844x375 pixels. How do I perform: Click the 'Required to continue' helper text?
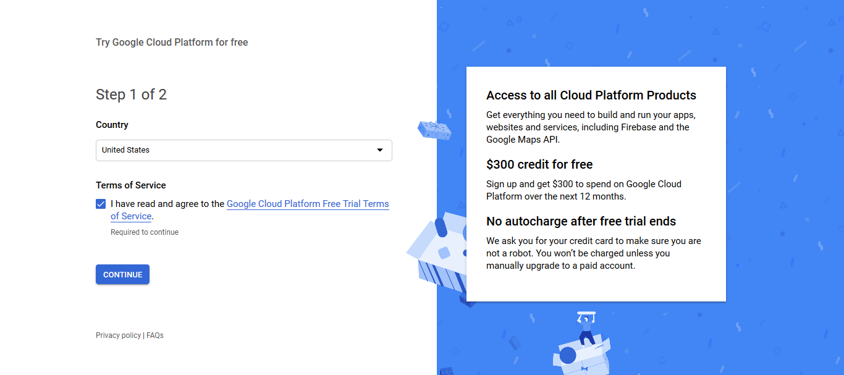point(145,232)
